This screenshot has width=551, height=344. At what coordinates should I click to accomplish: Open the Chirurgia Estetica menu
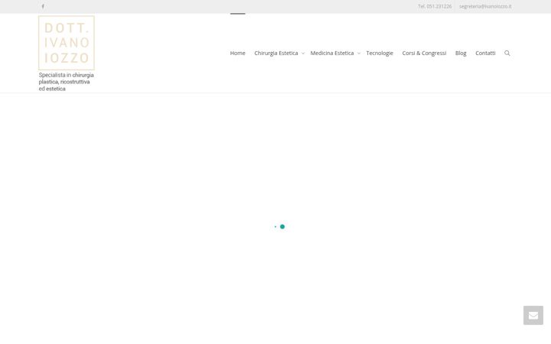(x=276, y=53)
